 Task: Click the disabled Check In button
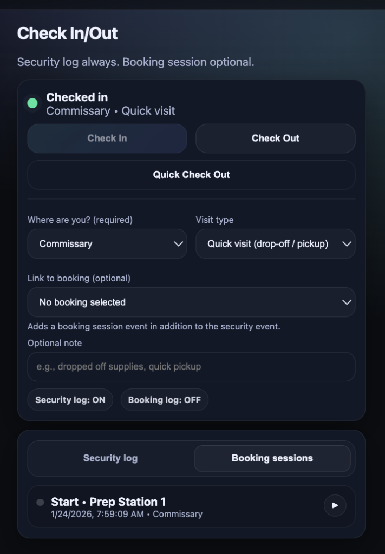(x=107, y=138)
